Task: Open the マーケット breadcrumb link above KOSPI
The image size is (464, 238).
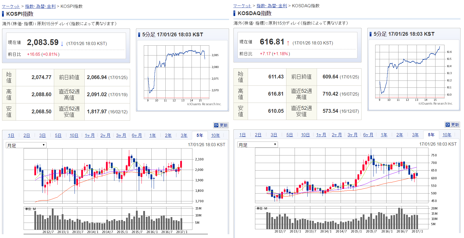Action: click(x=11, y=6)
